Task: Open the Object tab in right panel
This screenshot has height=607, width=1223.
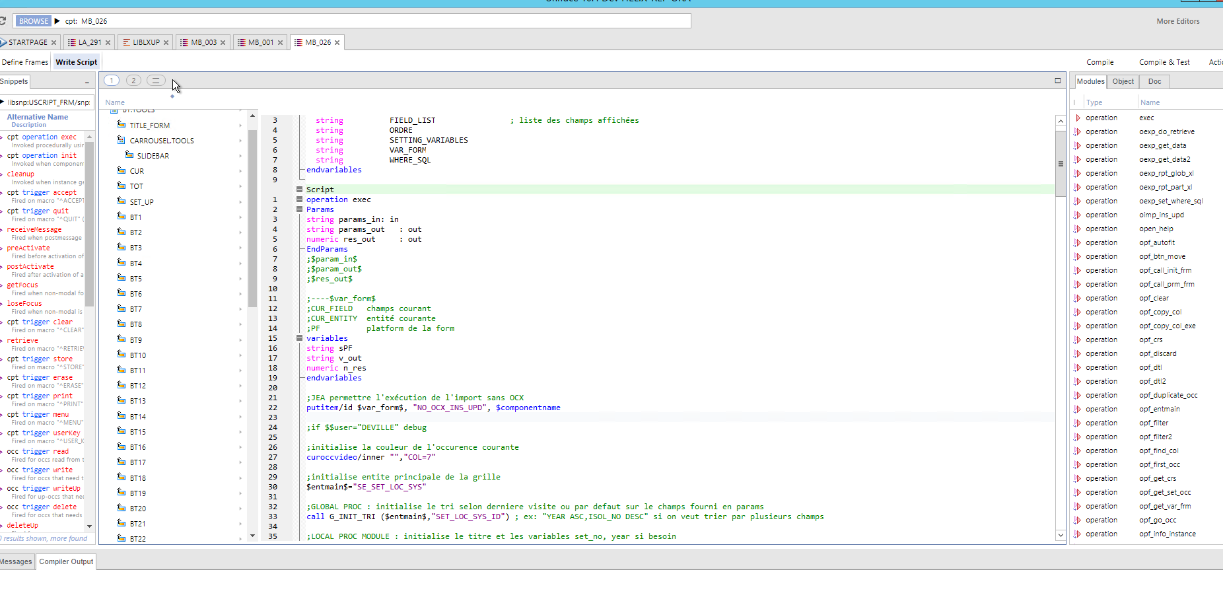Action: [1123, 81]
